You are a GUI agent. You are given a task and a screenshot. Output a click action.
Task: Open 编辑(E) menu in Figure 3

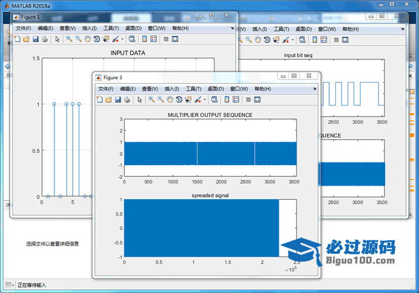pos(128,89)
